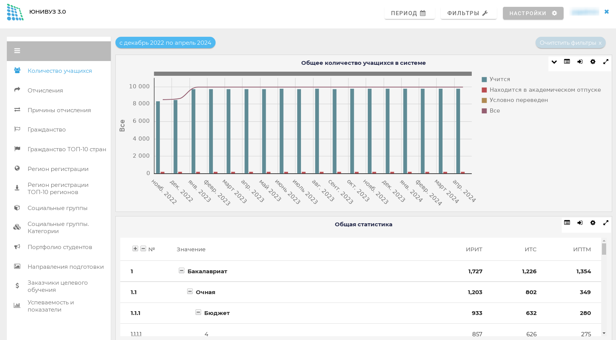The image size is (616, 340).
Task: Open Общая статистика gear settings
Action: click(593, 223)
